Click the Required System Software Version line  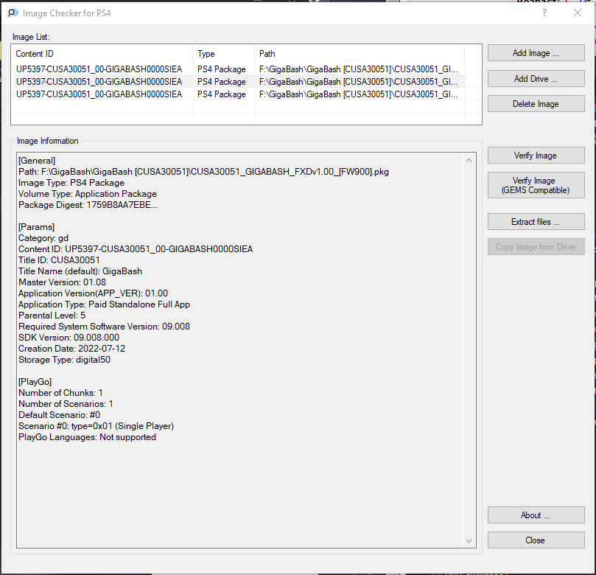click(104, 327)
